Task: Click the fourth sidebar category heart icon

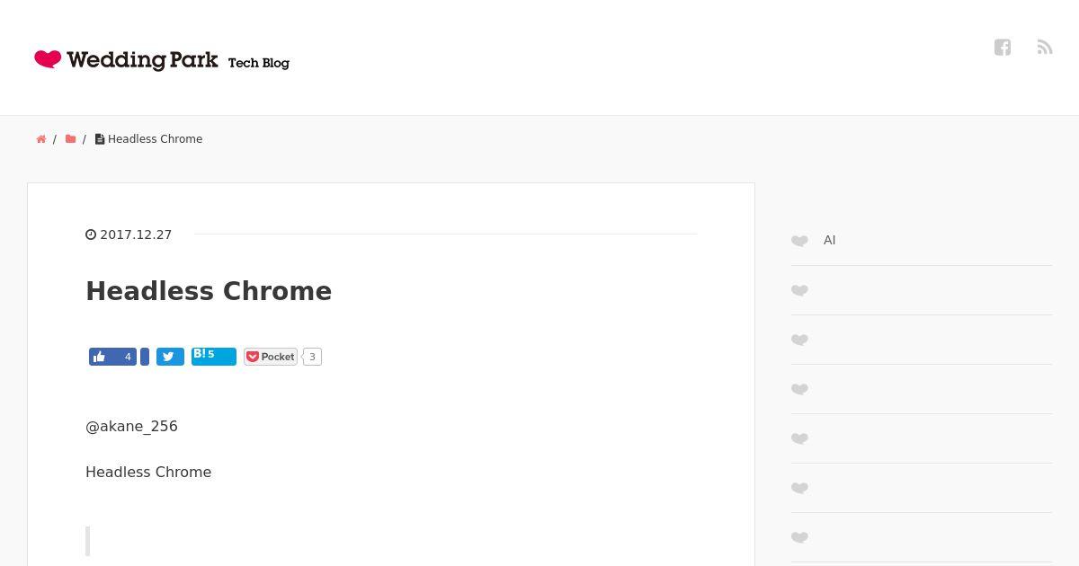Action: [799, 389]
